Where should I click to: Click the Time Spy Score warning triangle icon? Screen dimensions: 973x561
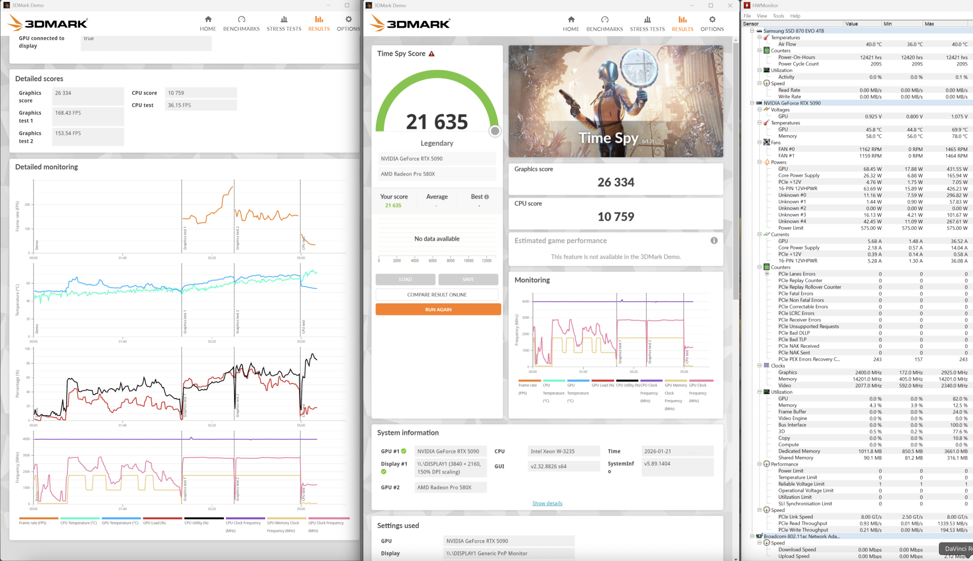click(432, 54)
